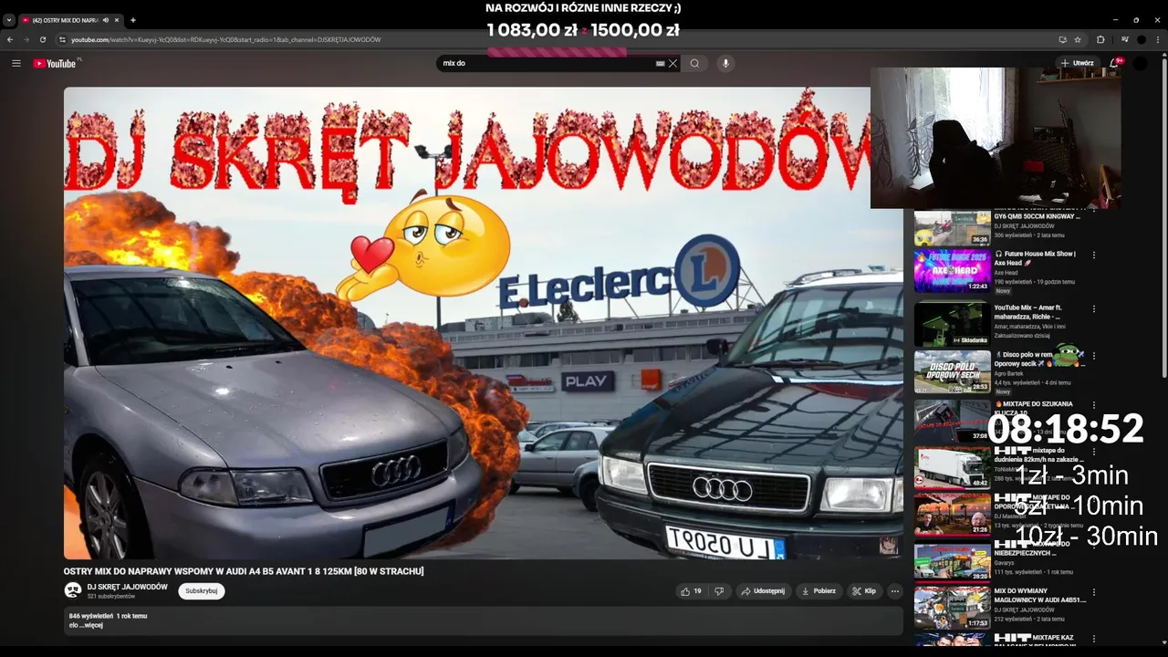1168x657 pixels.
Task: Open the YouTube hamburger guide menu
Action: click(16, 63)
